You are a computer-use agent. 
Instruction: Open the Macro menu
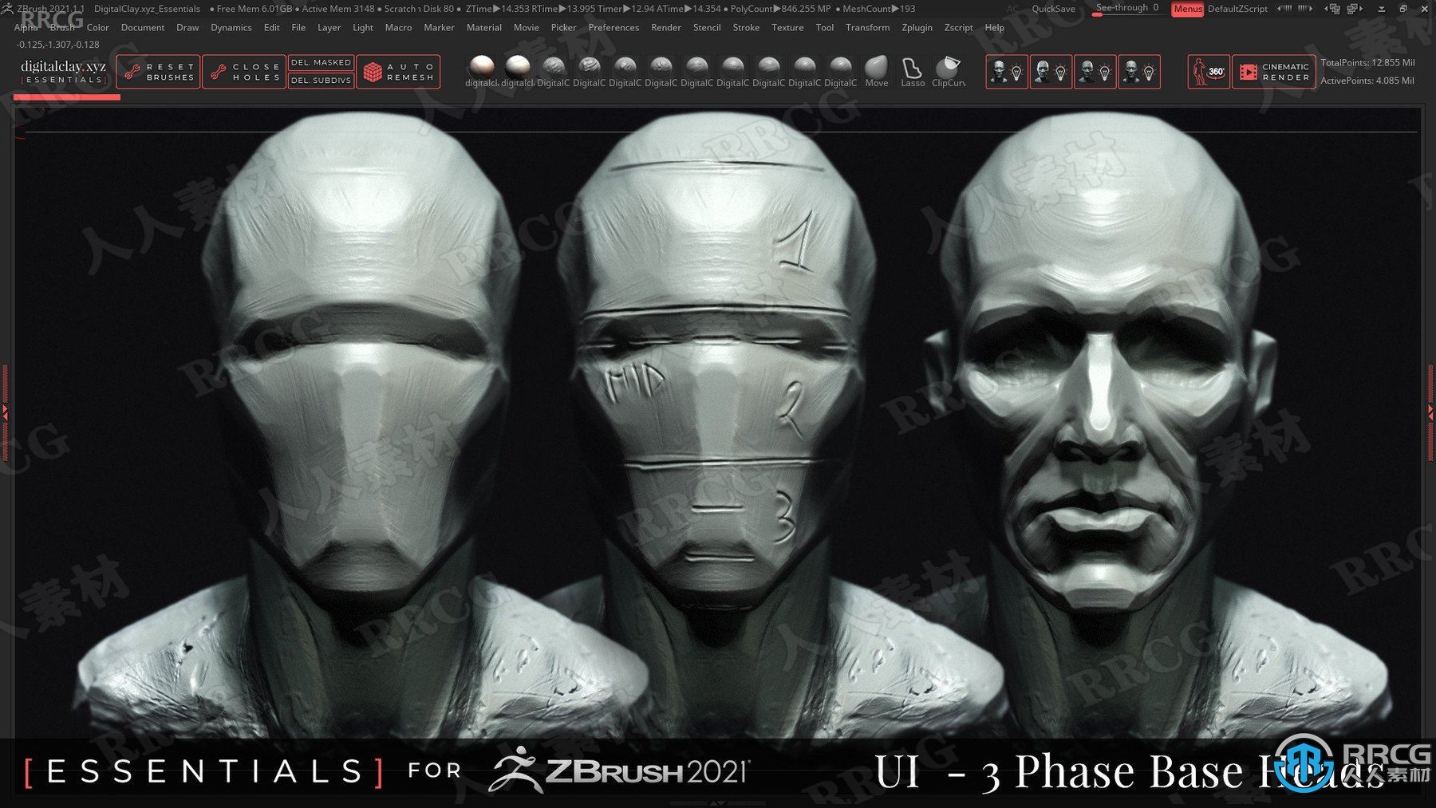tap(398, 27)
